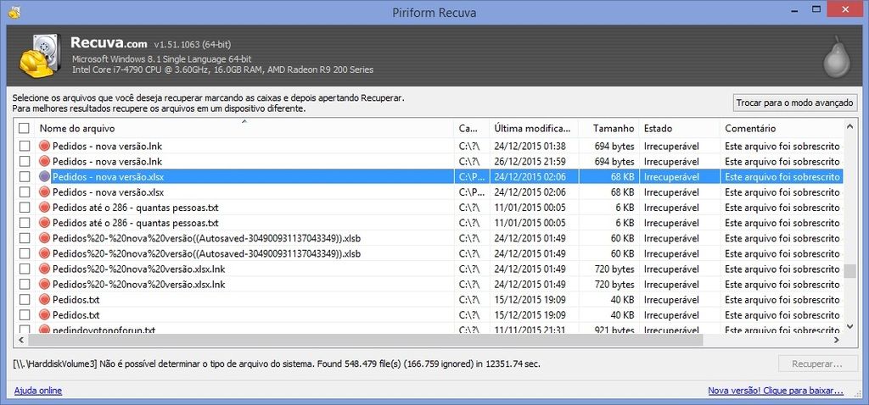The height and width of the screenshot is (405, 869).
Task: Select the highlighted Pedidos - nova versão.xlsx filename
Action: [108, 177]
